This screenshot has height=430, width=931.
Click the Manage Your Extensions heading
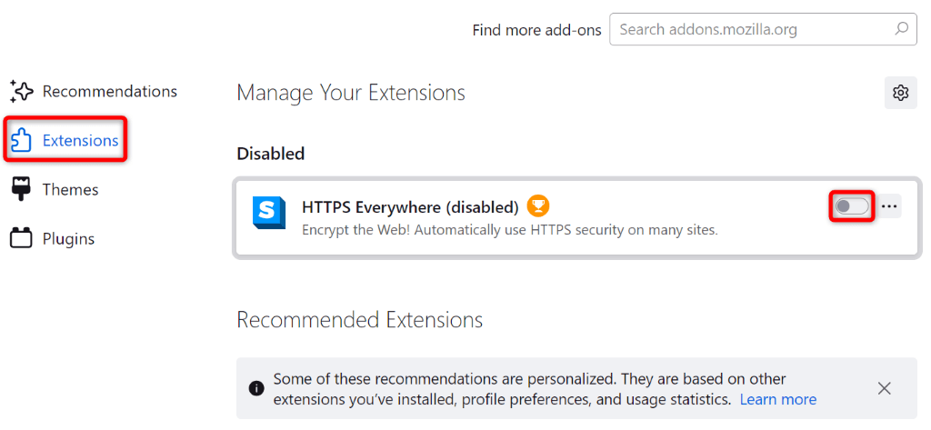coord(350,93)
